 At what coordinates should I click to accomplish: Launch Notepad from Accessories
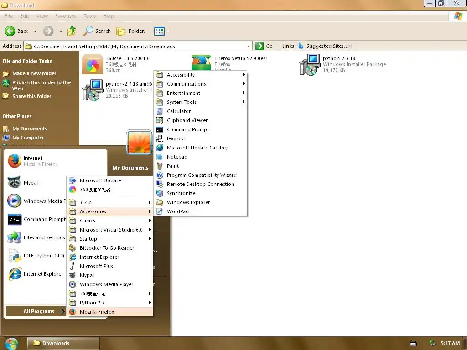click(x=200, y=157)
